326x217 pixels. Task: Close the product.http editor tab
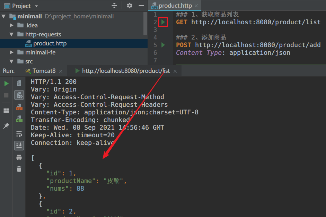(196, 6)
